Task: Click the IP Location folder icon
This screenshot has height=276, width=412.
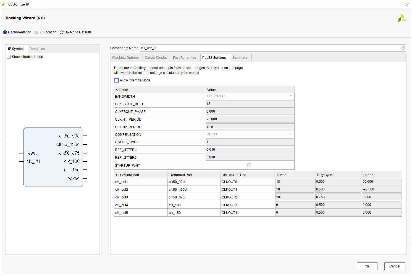Action: 36,32
